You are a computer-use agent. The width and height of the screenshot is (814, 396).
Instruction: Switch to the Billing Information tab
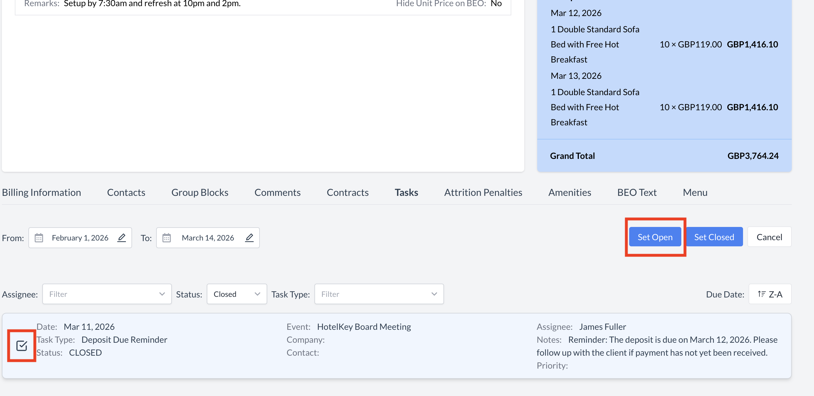click(41, 192)
